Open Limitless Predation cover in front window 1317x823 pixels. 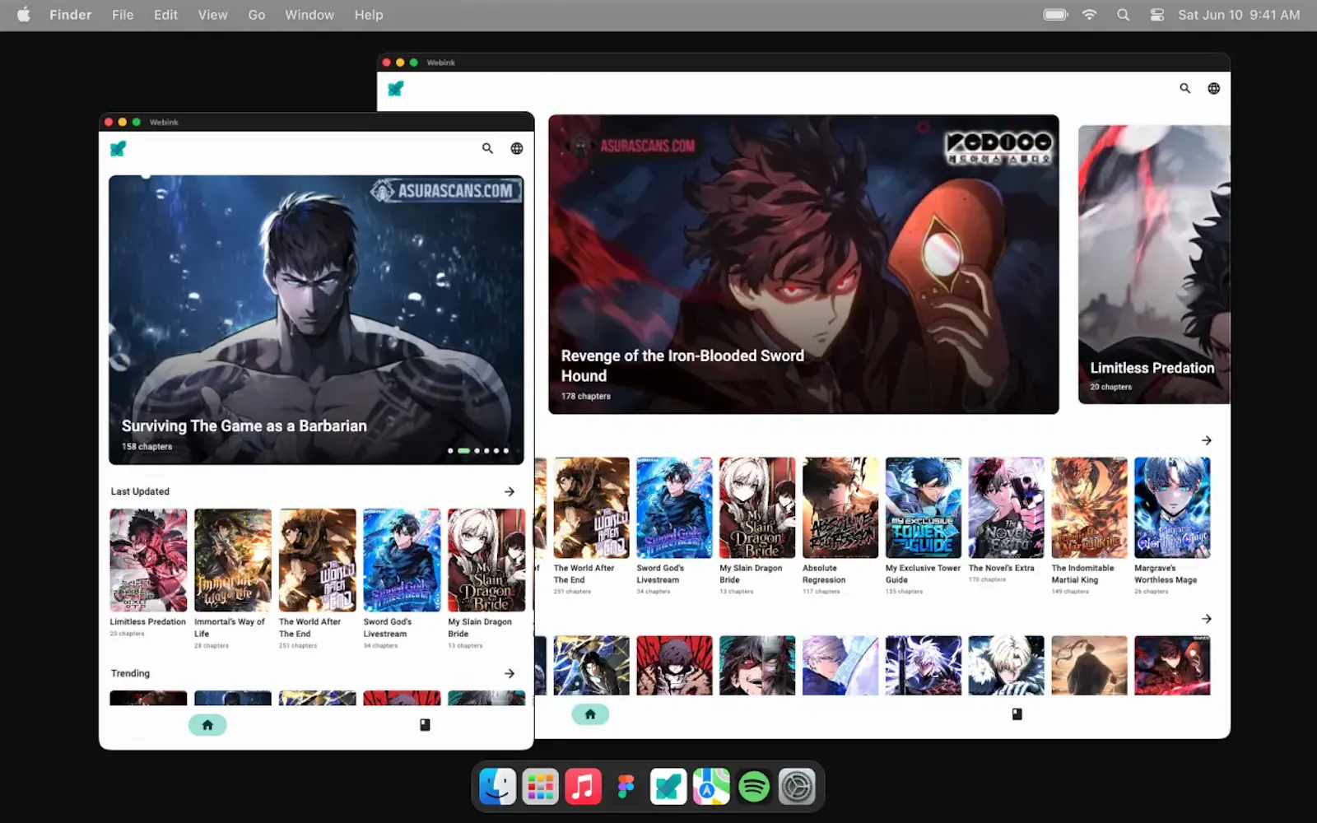148,560
